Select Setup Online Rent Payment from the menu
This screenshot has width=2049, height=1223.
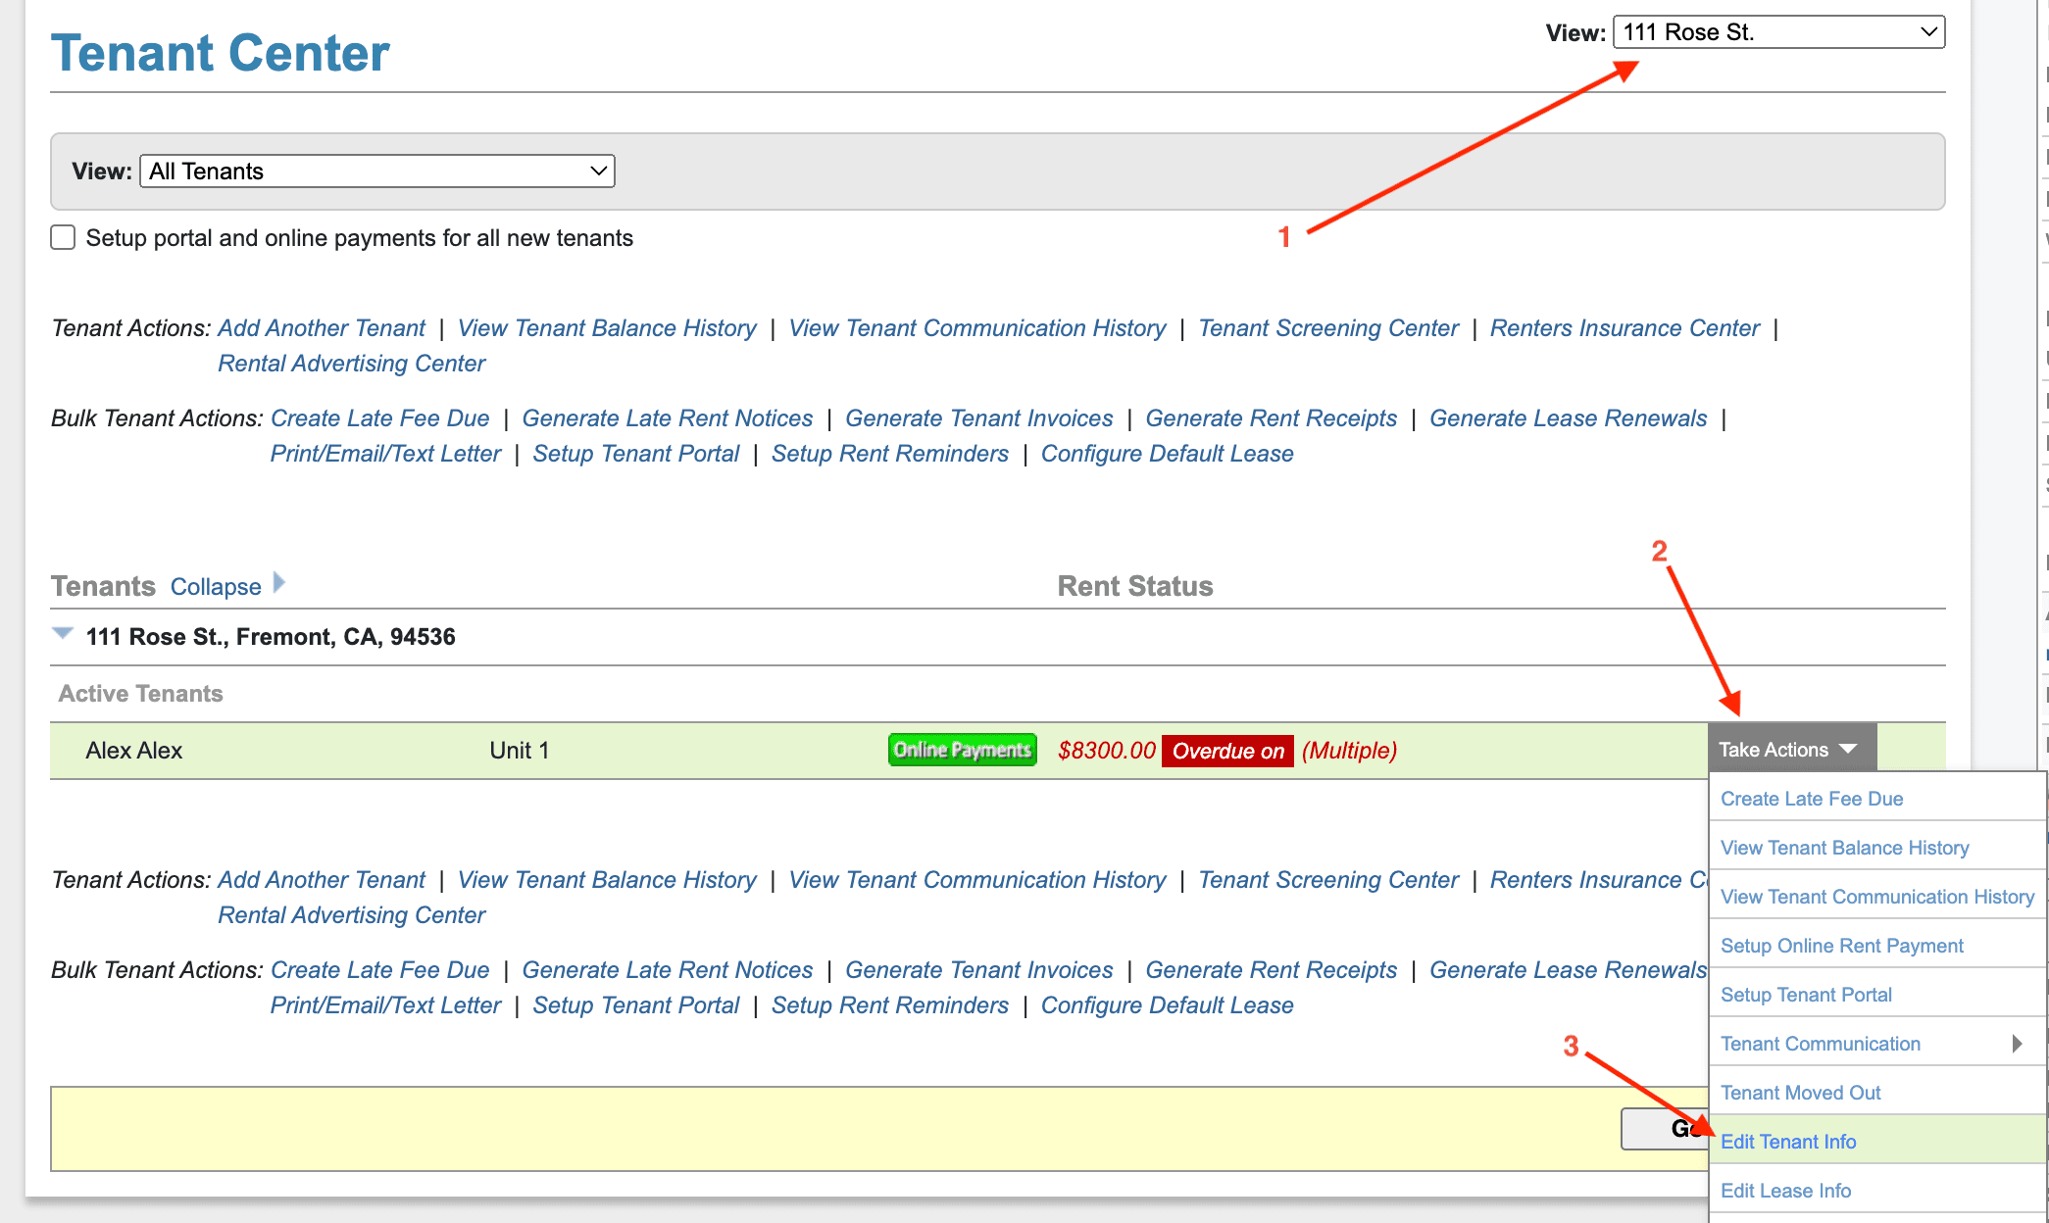[x=1841, y=945]
